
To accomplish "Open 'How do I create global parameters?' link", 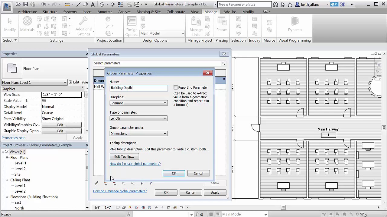I will (x=135, y=164).
